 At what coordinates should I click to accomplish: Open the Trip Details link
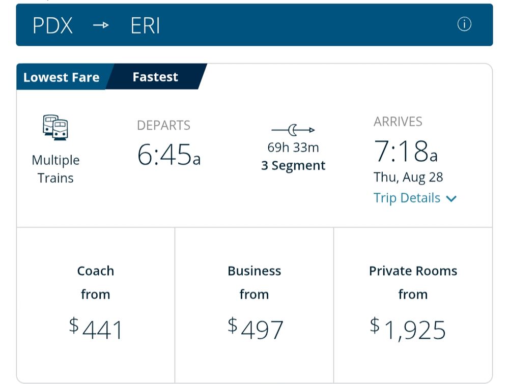click(407, 198)
